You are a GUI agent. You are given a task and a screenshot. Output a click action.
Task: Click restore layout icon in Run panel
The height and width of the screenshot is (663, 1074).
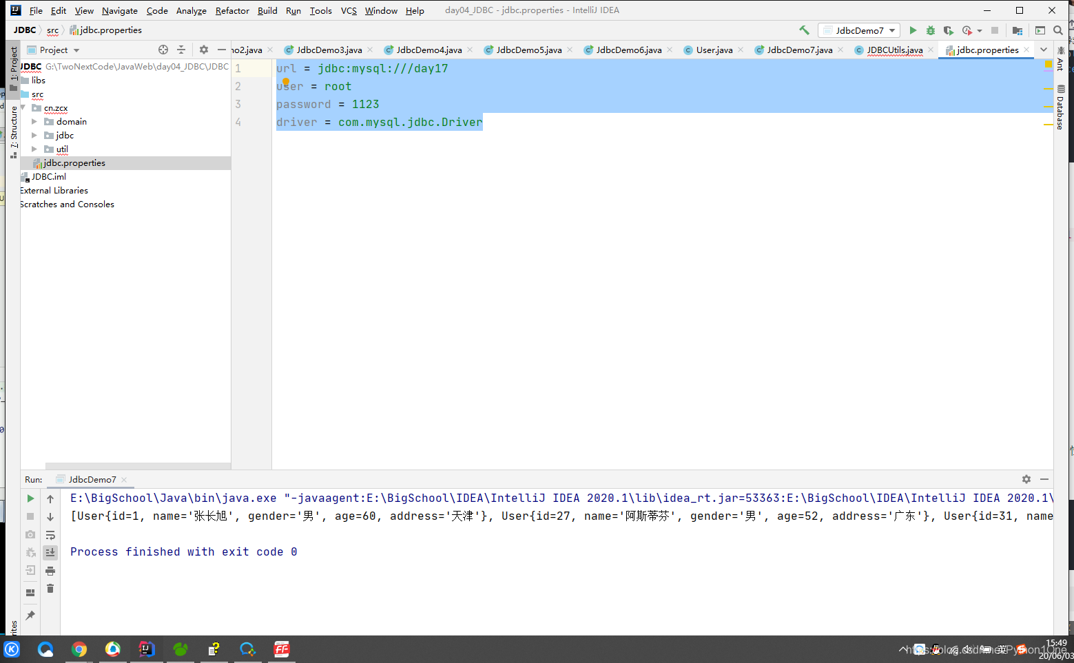click(30, 593)
